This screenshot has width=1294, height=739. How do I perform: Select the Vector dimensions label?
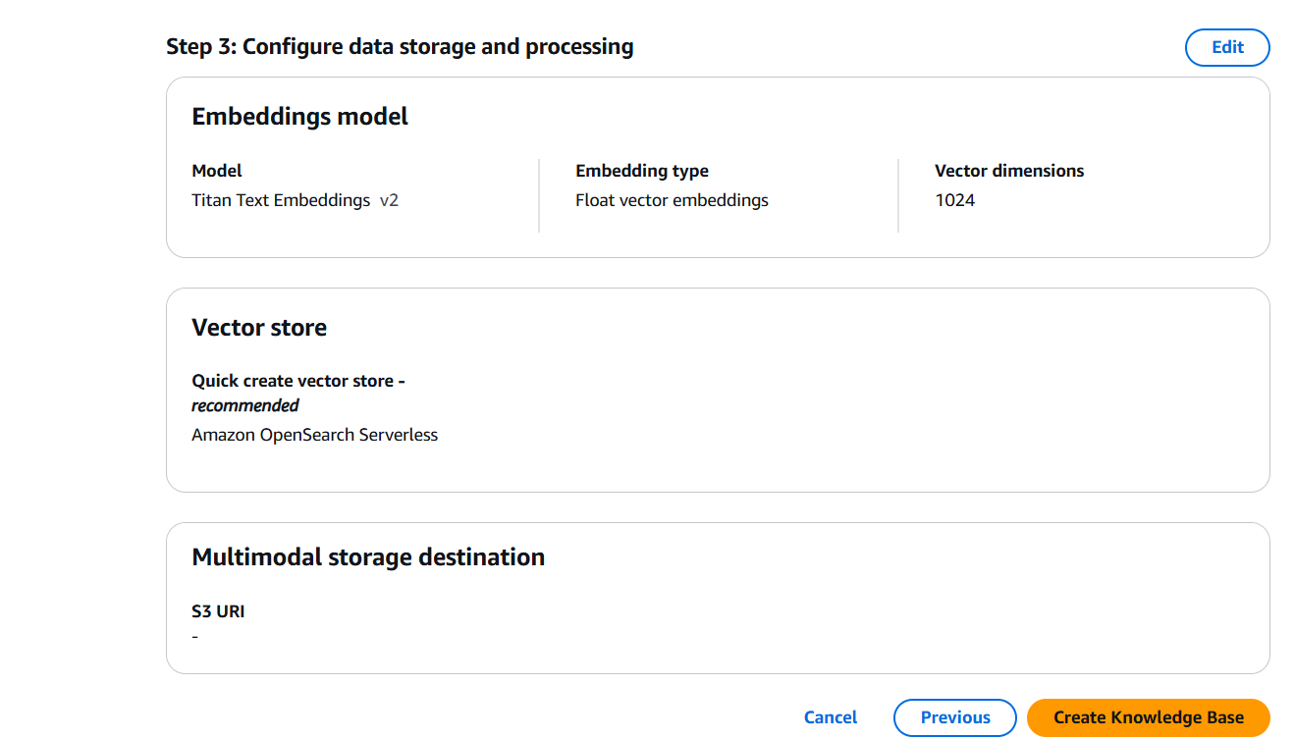[x=1008, y=171]
